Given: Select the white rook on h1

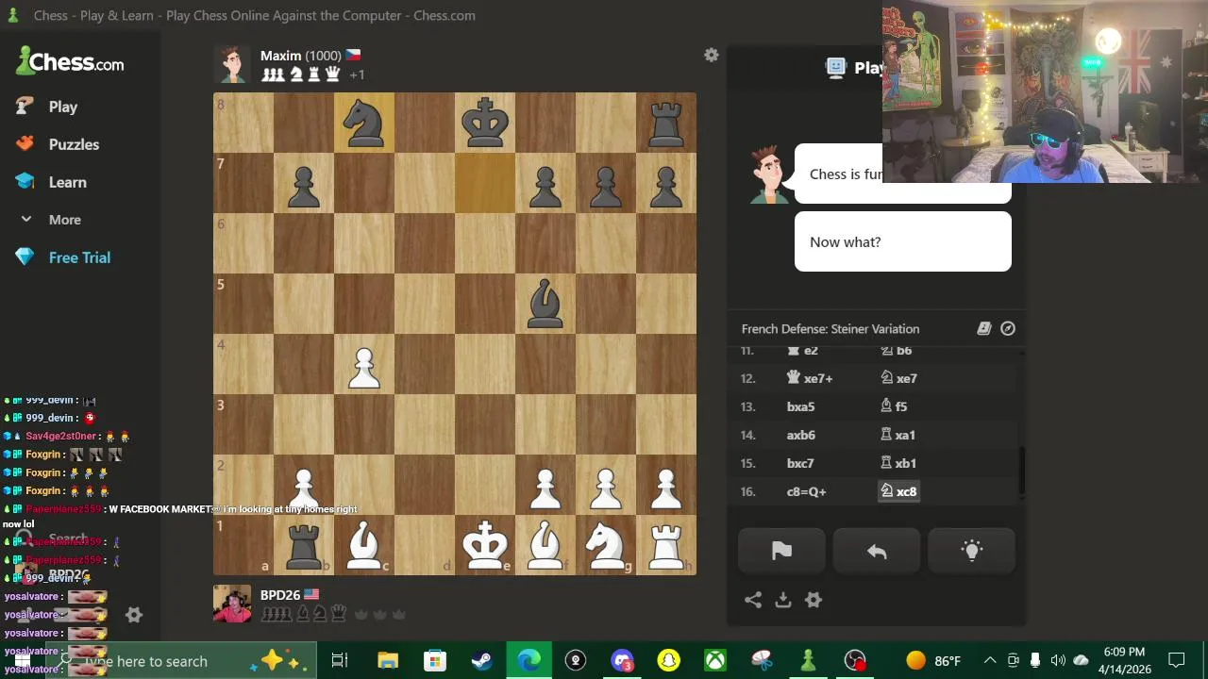Looking at the screenshot, I should tap(666, 545).
